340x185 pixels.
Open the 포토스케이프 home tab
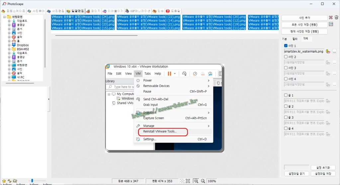pyautogui.click(x=13, y=11)
